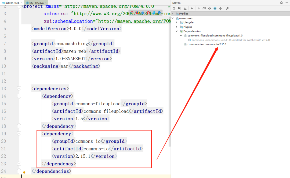290x178 pixels.
Task: Open Execute Maven Goal dialog
Action: pos(204,8)
